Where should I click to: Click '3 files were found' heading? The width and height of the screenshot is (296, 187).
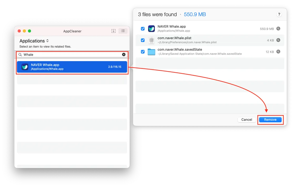(x=157, y=14)
